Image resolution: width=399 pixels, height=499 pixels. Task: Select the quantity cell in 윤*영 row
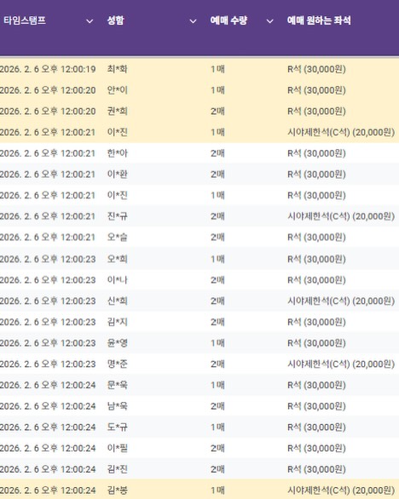(217, 343)
